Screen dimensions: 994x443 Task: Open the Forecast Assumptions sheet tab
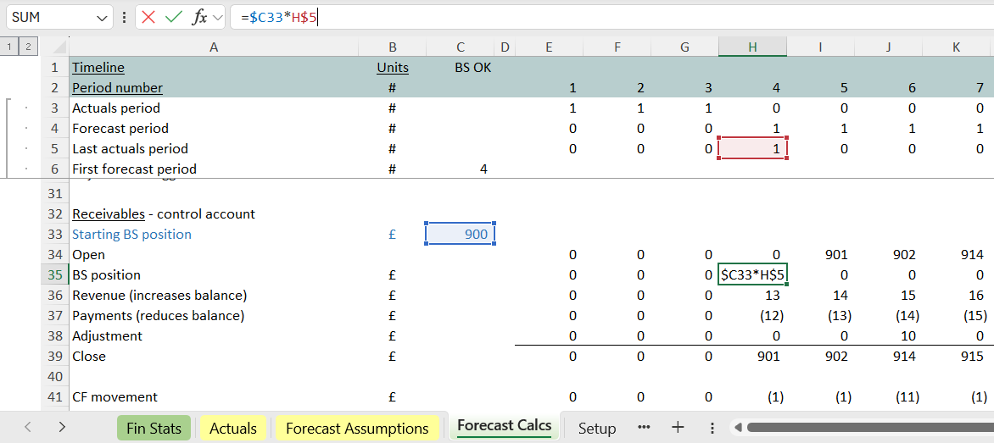pyautogui.click(x=357, y=428)
